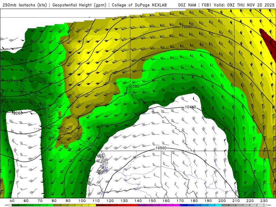
Task: Click the 10500 height contour label
Action: click(161, 148)
